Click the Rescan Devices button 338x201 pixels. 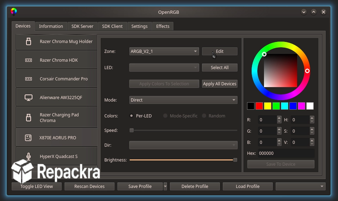point(90,186)
